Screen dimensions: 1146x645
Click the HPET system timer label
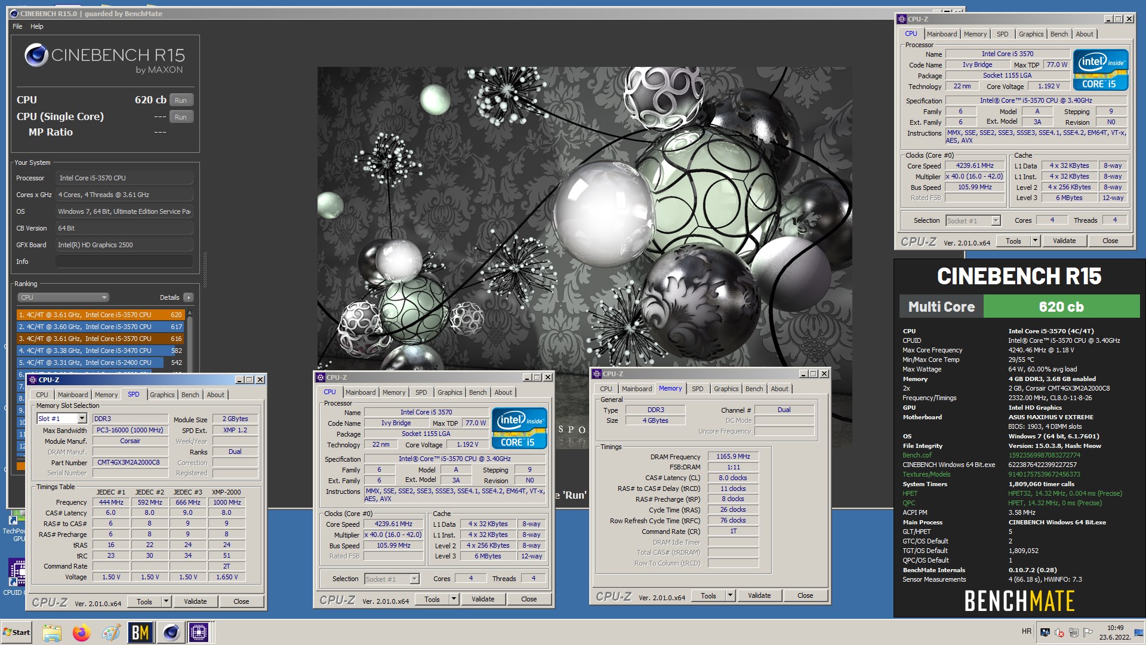[910, 493]
